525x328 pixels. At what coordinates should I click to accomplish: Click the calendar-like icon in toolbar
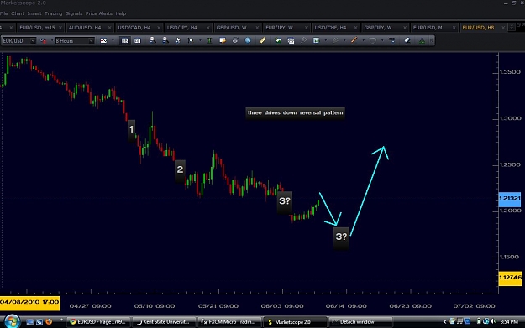(x=291, y=41)
